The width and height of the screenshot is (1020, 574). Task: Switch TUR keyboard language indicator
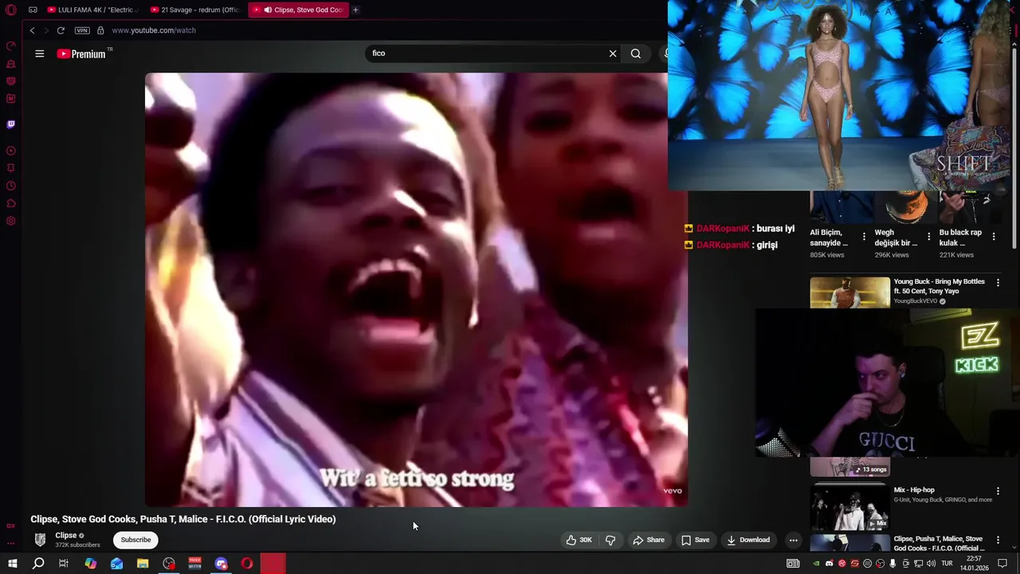point(947,564)
